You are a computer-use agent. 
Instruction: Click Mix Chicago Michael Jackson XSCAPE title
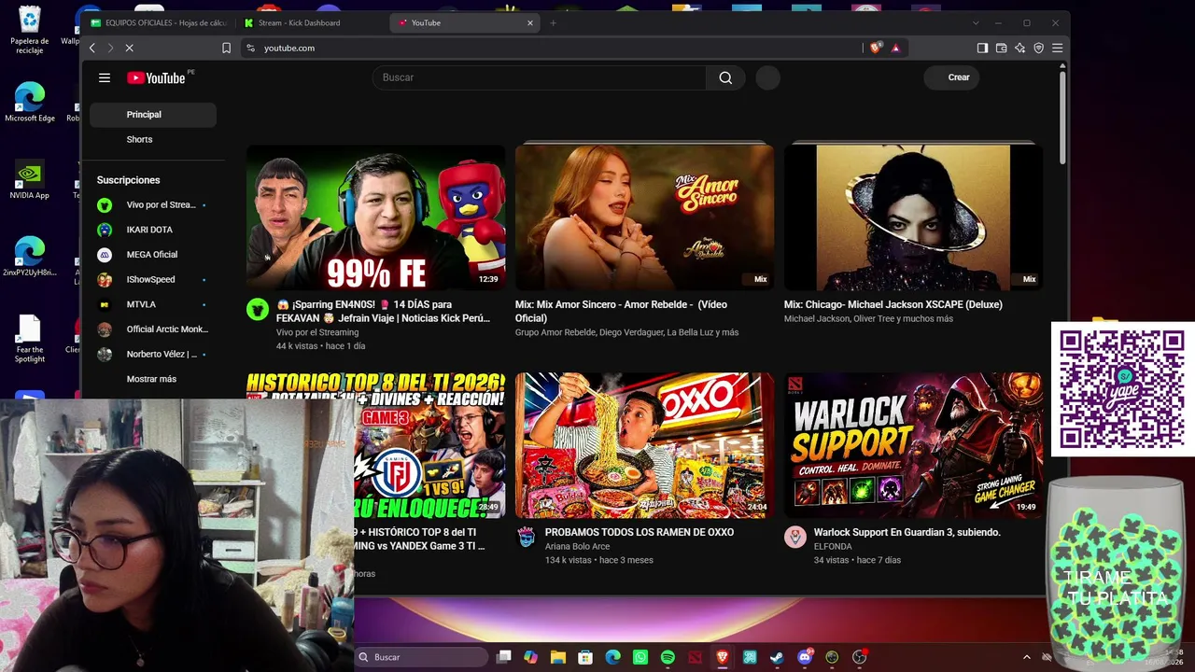[x=893, y=304]
